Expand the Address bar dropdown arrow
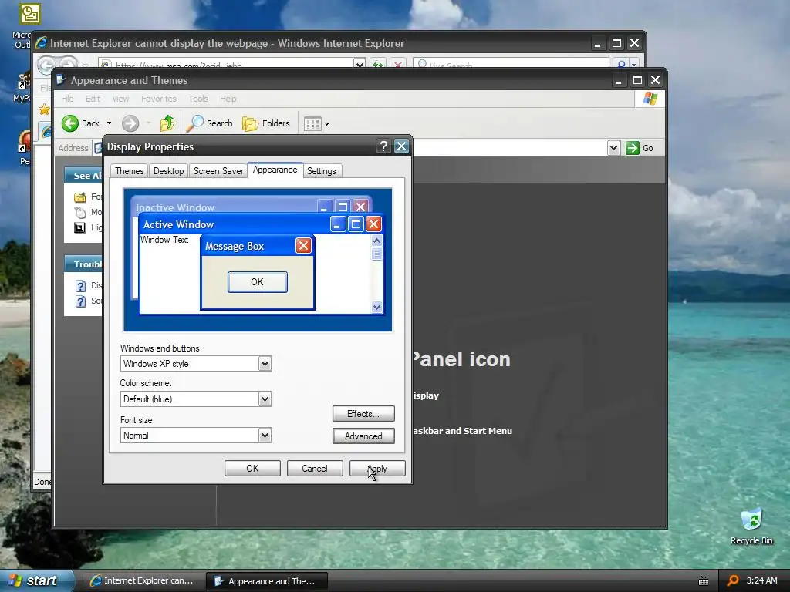Image resolution: width=790 pixels, height=592 pixels. pyautogui.click(x=613, y=148)
